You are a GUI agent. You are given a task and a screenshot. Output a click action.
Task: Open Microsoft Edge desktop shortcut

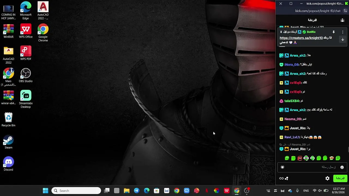click(26, 11)
